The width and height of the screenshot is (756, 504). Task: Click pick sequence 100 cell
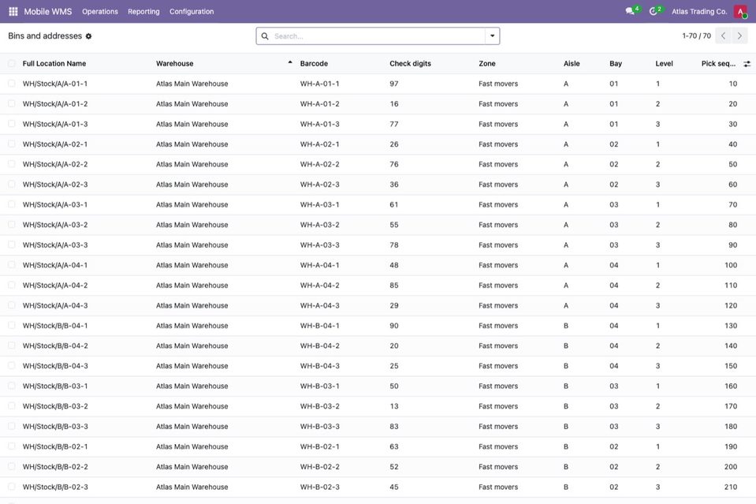[x=731, y=265]
